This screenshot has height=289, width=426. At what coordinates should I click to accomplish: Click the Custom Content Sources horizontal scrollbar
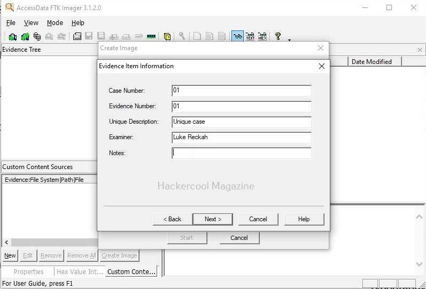tap(80, 243)
